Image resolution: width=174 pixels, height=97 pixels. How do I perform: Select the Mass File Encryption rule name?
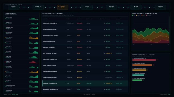(x=49, y=47)
